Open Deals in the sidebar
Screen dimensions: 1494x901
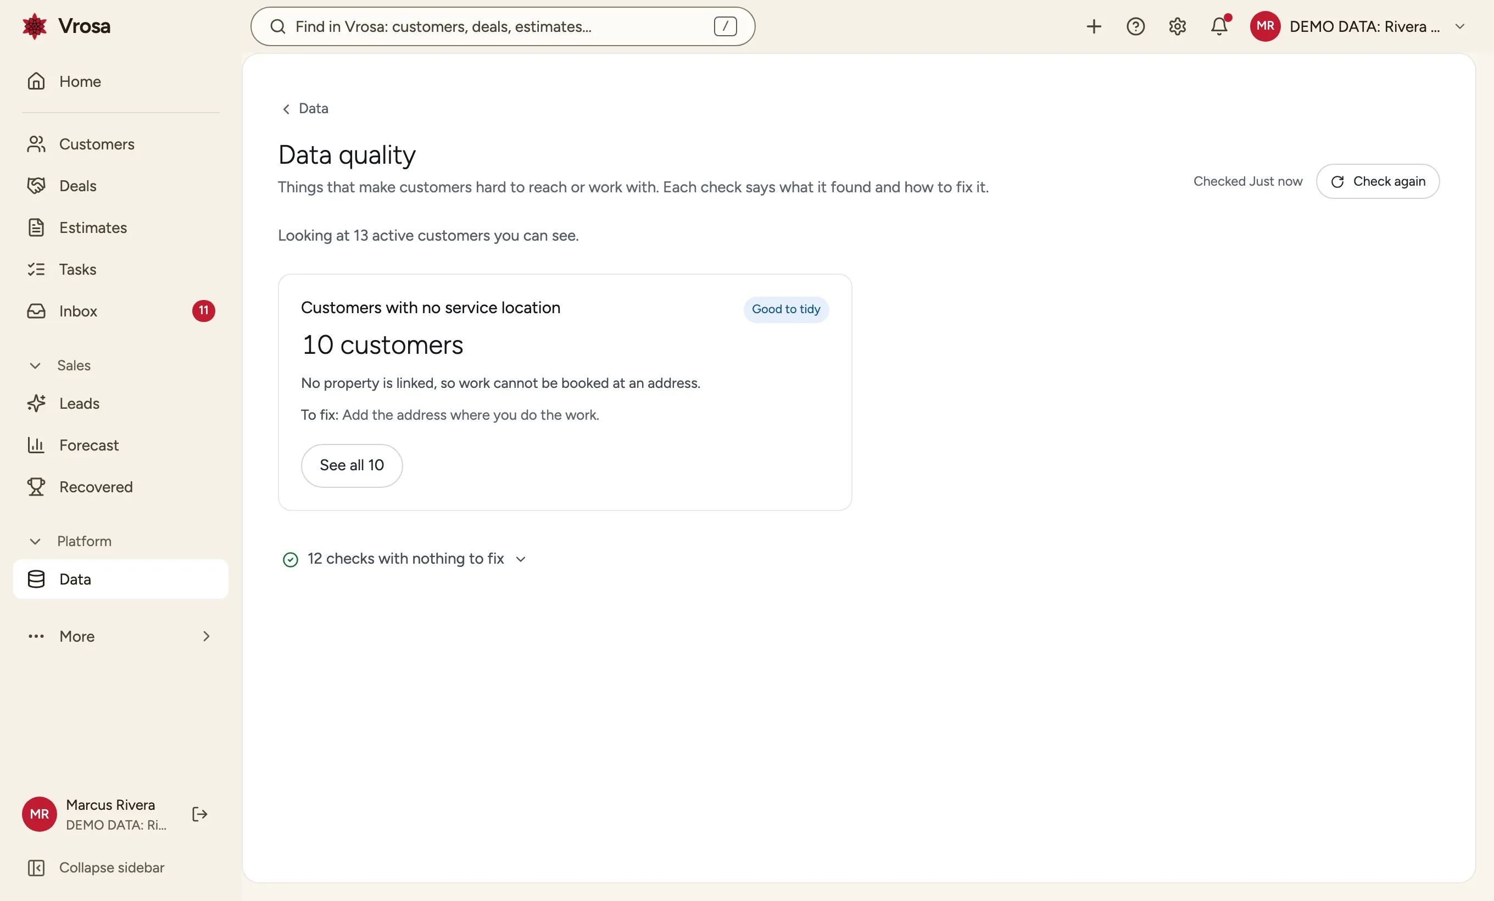tap(121, 186)
